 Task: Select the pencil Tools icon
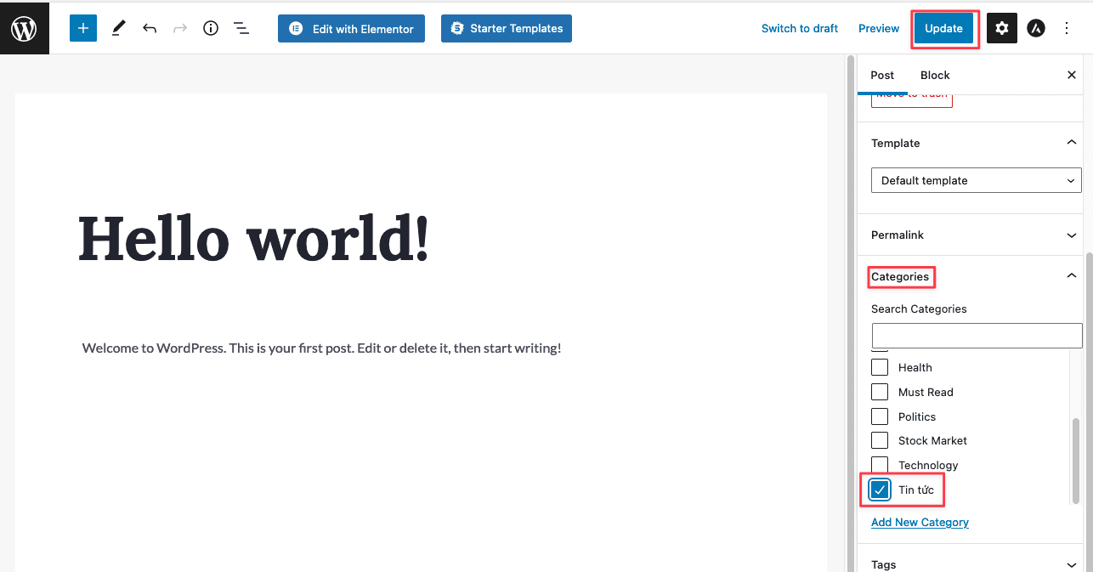pos(118,28)
